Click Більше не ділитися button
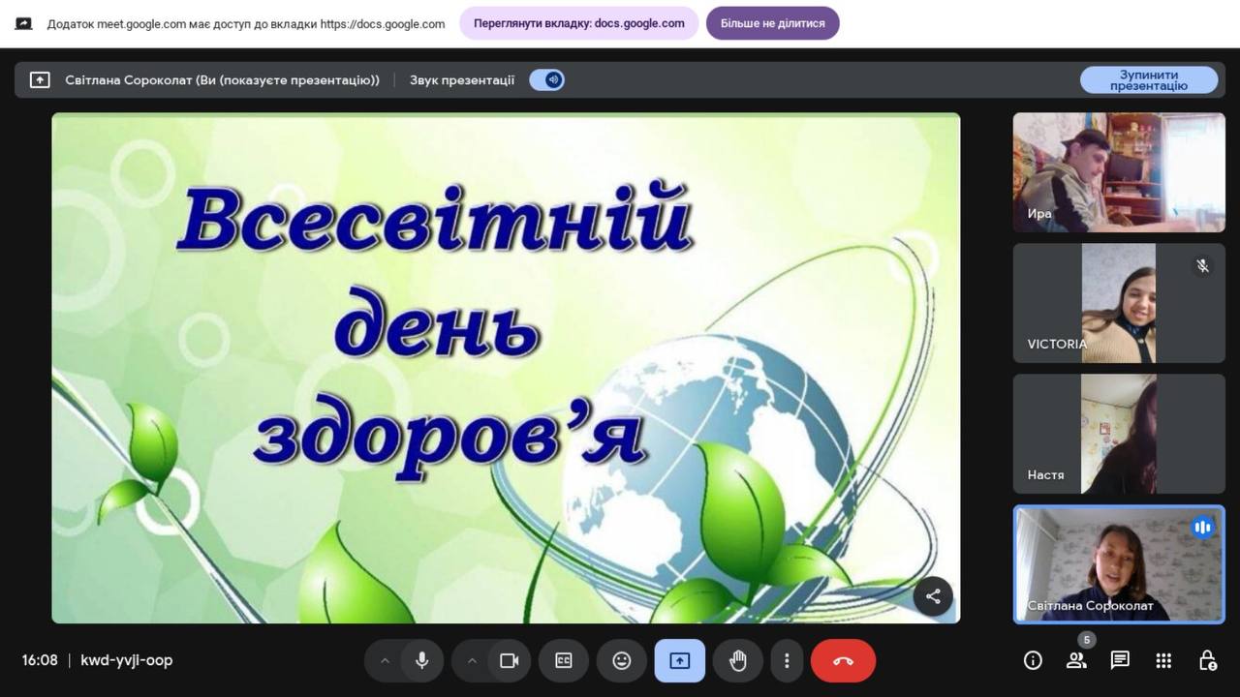 click(x=772, y=23)
